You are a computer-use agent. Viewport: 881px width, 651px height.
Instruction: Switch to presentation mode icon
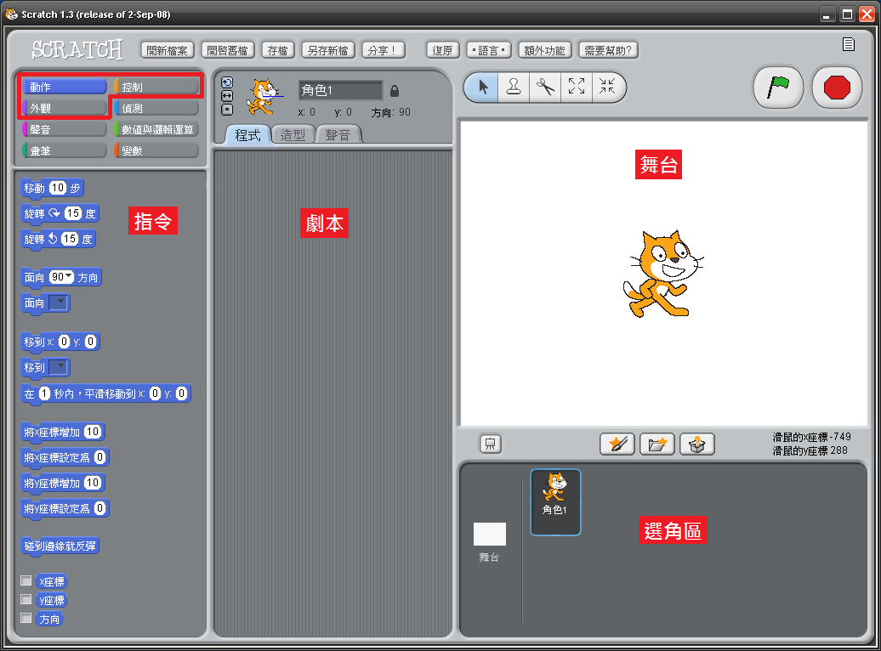[x=491, y=444]
